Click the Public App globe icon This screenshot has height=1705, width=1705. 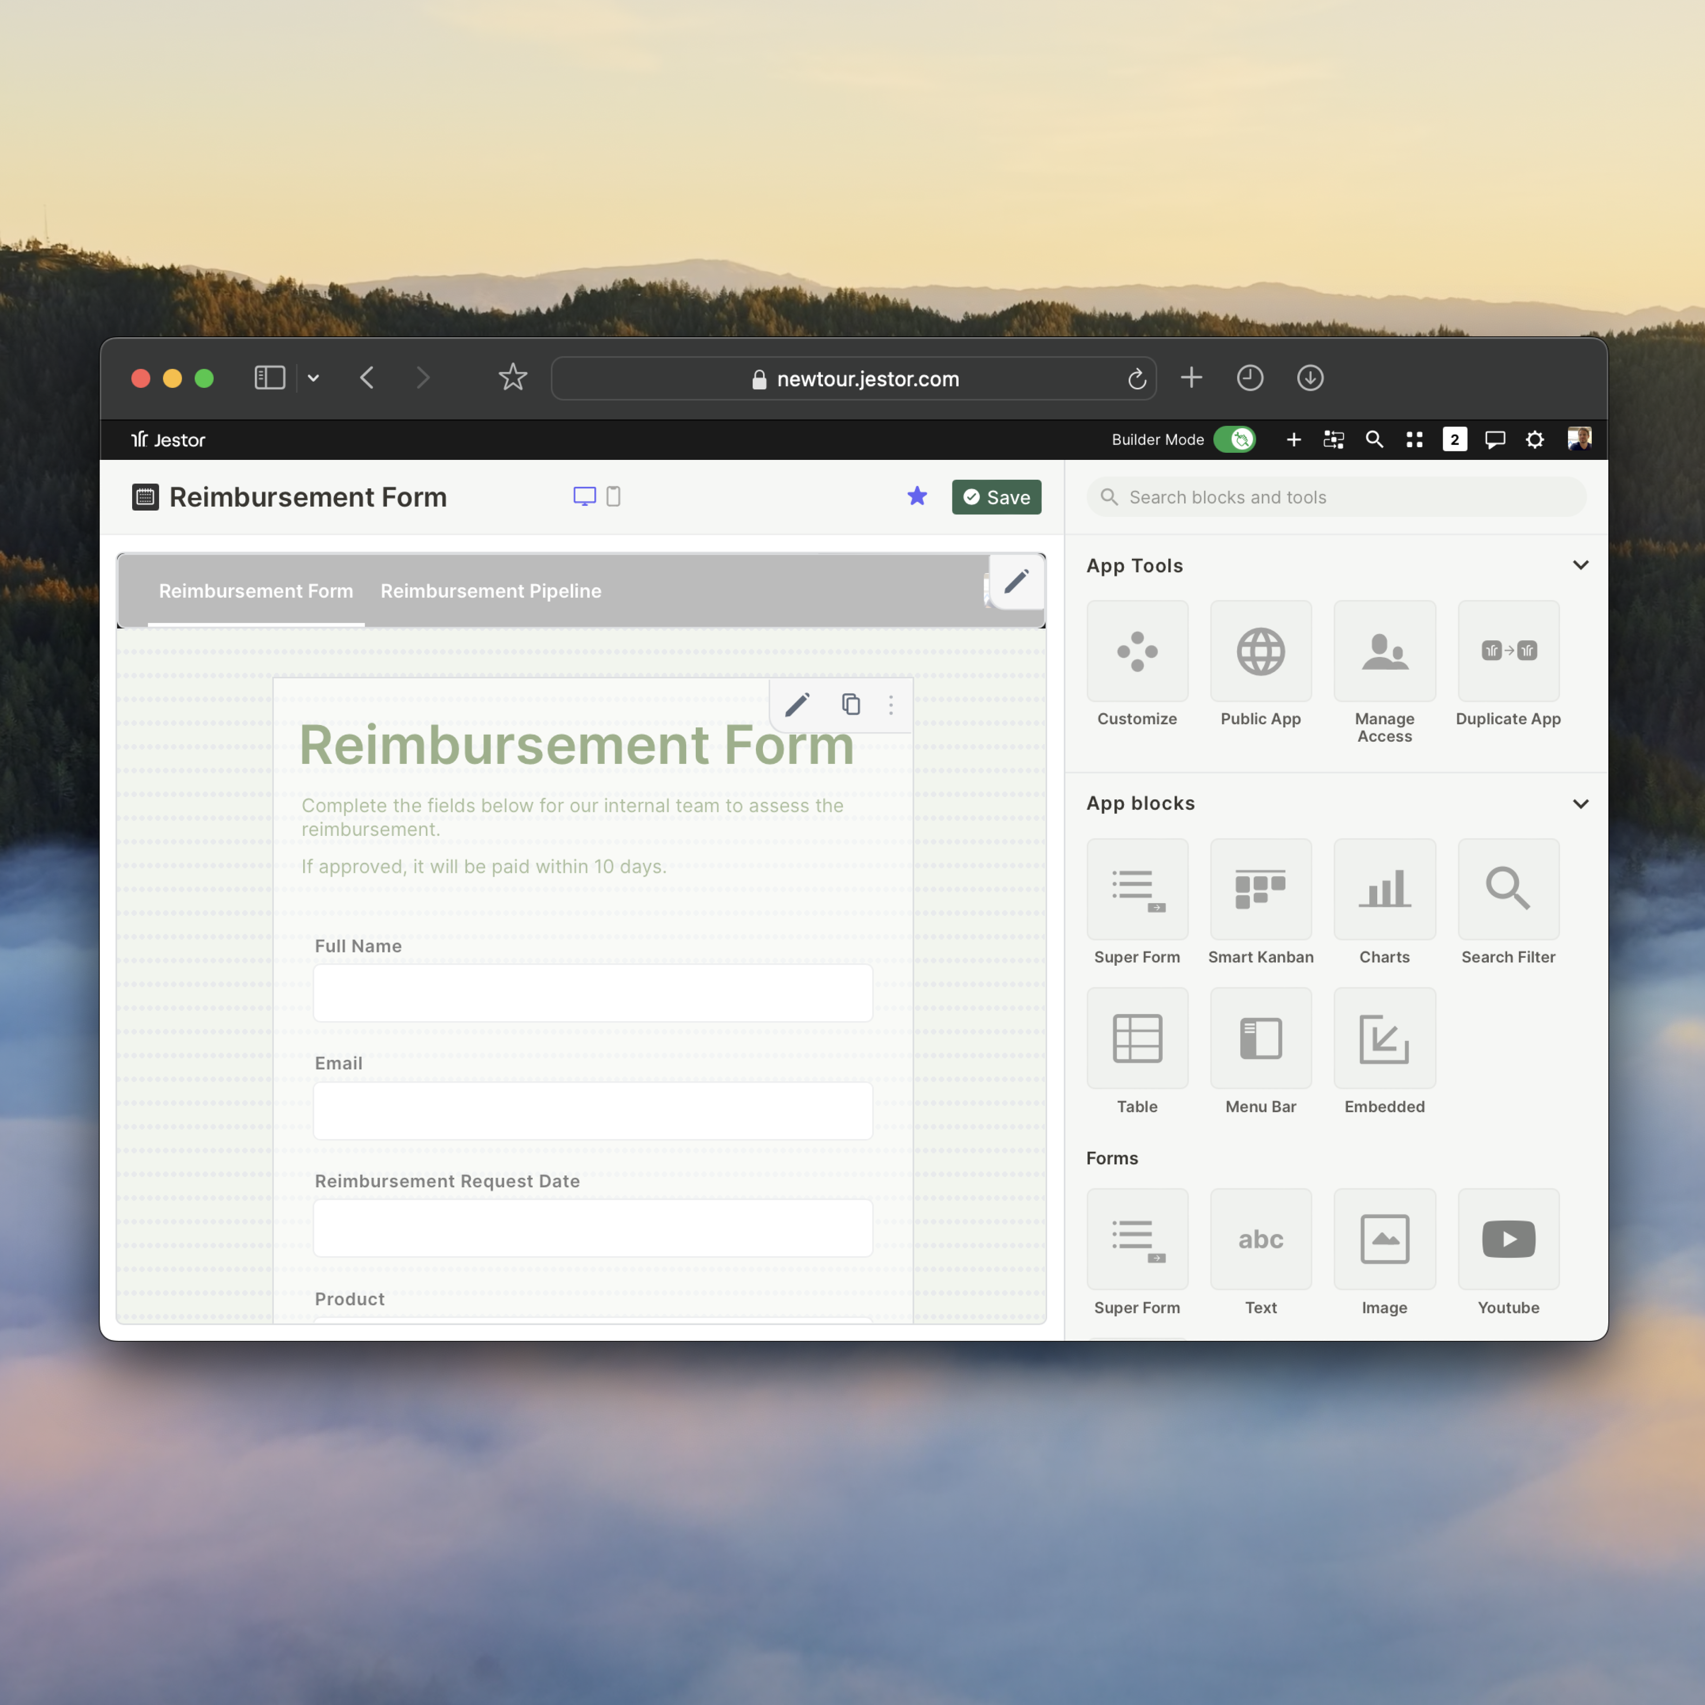(x=1260, y=651)
